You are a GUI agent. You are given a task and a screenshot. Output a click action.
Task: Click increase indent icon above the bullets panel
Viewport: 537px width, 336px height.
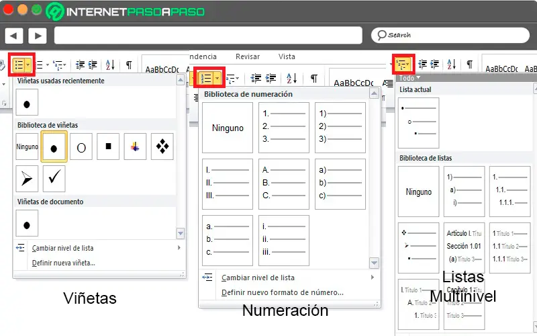click(x=93, y=65)
